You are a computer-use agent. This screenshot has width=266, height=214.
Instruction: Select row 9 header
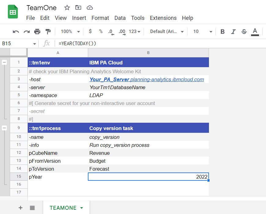coord(19,128)
